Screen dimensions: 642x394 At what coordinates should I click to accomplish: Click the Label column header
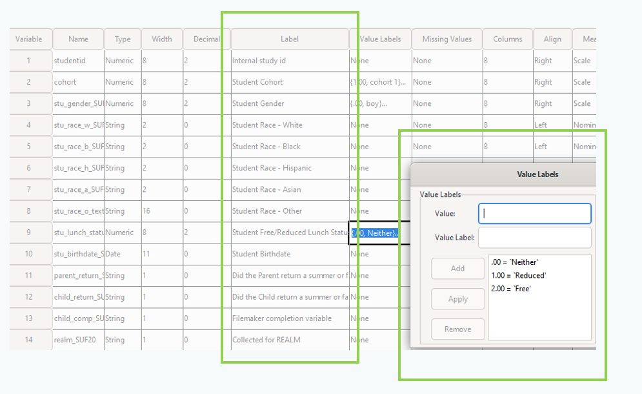290,39
